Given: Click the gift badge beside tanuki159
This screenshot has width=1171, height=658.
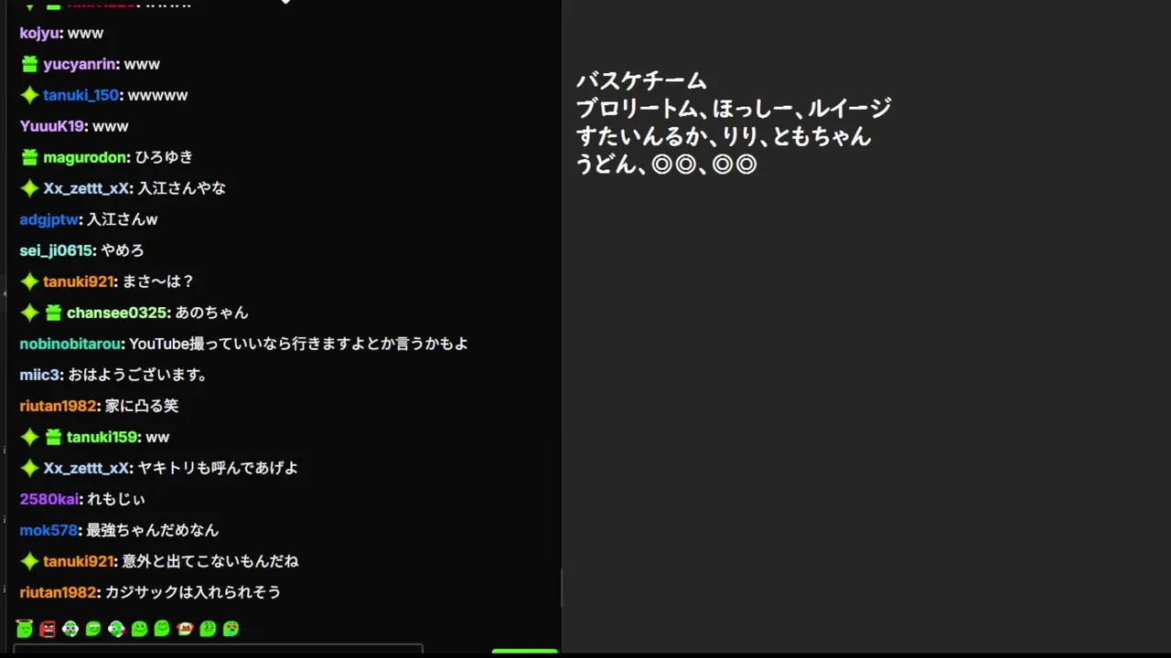Looking at the screenshot, I should pos(53,437).
